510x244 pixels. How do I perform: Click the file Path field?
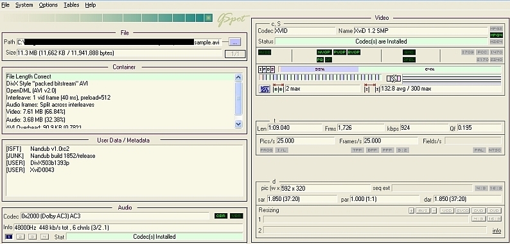tap(119, 42)
